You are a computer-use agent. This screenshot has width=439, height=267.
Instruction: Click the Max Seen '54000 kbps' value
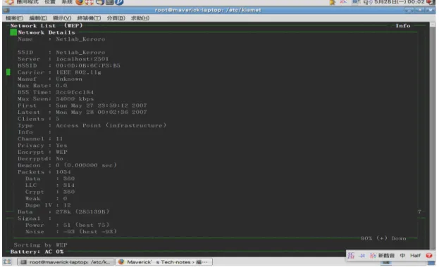coord(75,99)
